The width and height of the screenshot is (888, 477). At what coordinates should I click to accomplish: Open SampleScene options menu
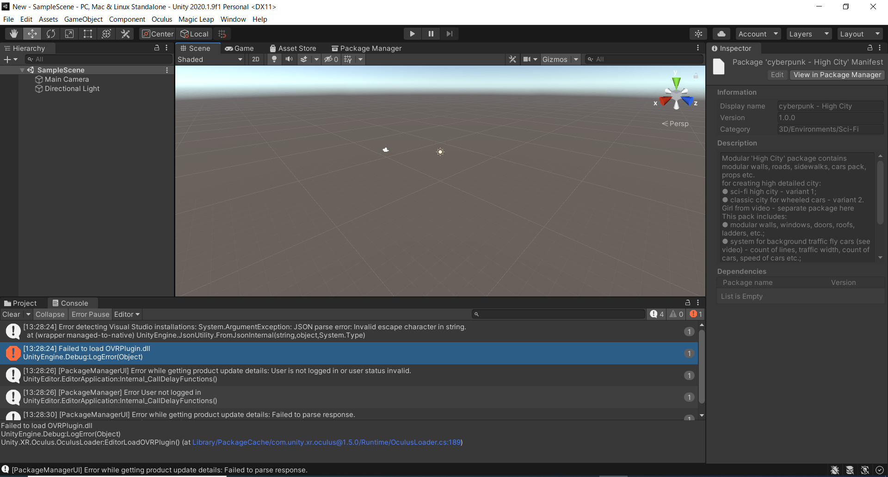tap(167, 70)
